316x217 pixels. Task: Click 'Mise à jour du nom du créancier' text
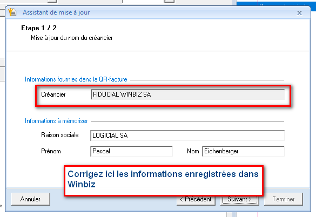coord(71,38)
